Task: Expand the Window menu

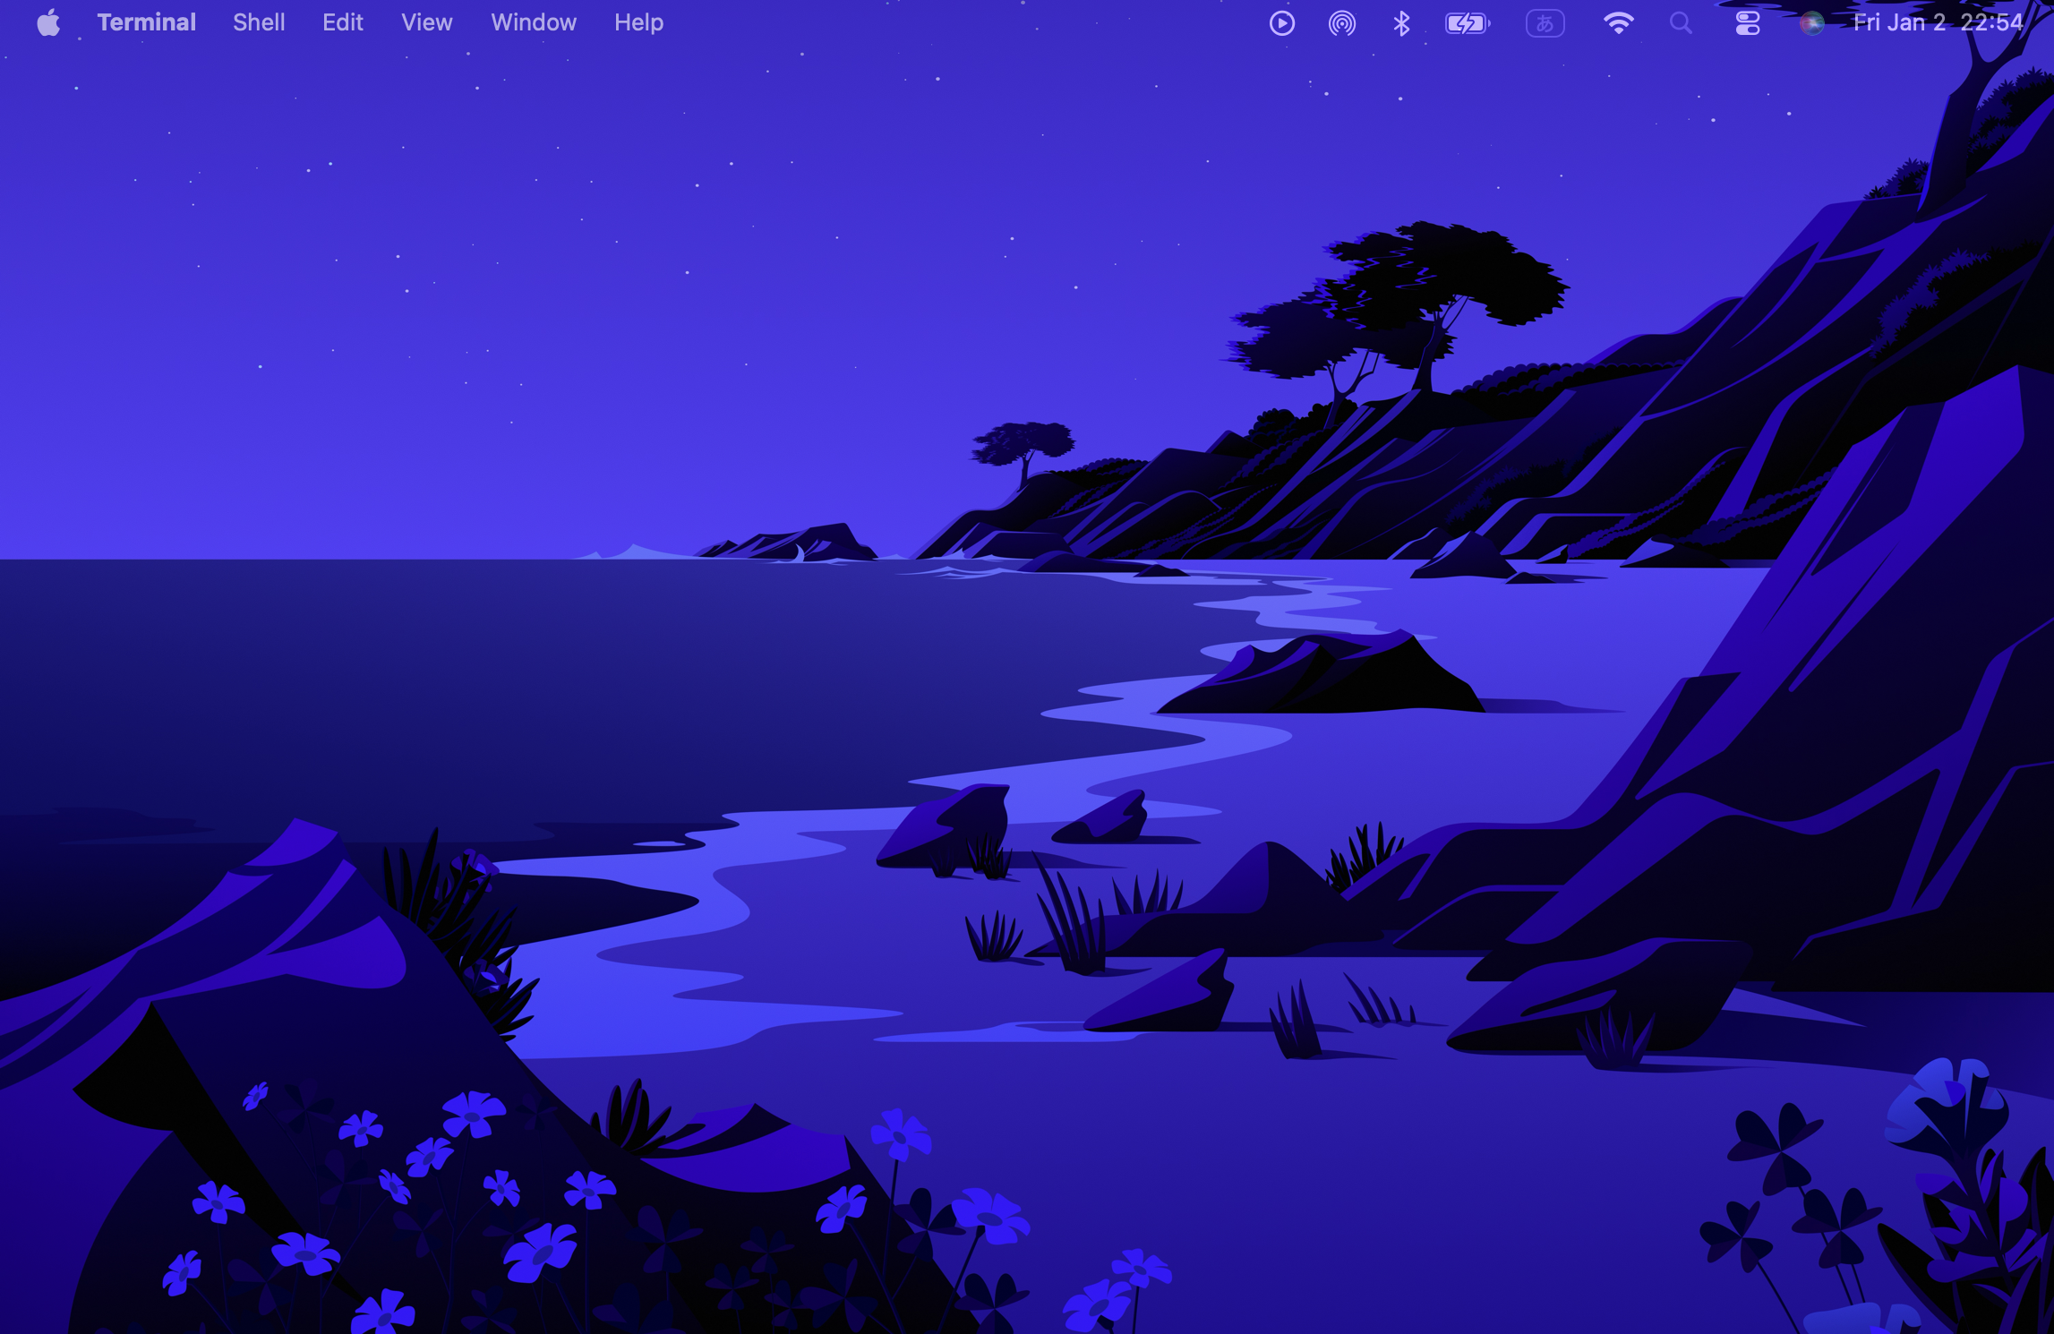Action: (x=533, y=22)
